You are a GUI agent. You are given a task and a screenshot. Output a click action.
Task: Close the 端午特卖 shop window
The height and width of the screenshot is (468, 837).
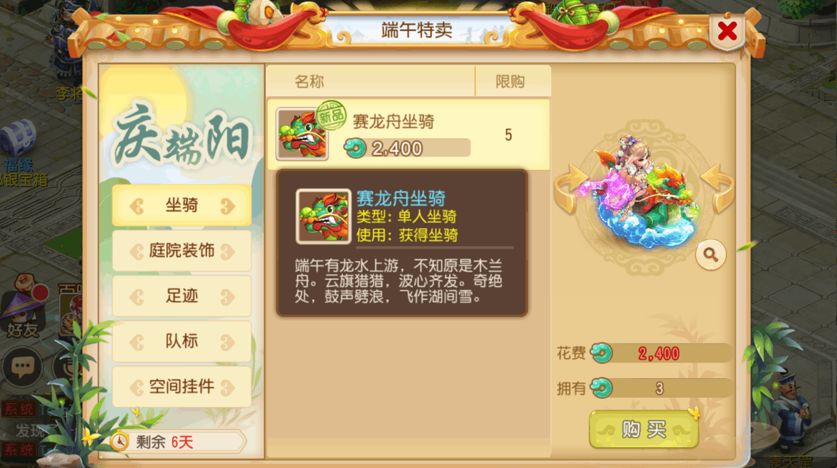point(728,31)
